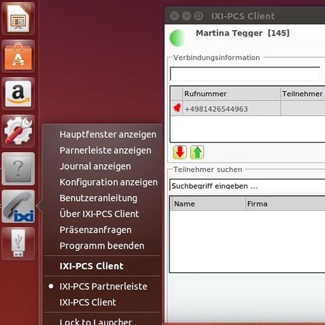Select the call row +4981426544963
This screenshot has height=325, width=325.
[x=248, y=108]
